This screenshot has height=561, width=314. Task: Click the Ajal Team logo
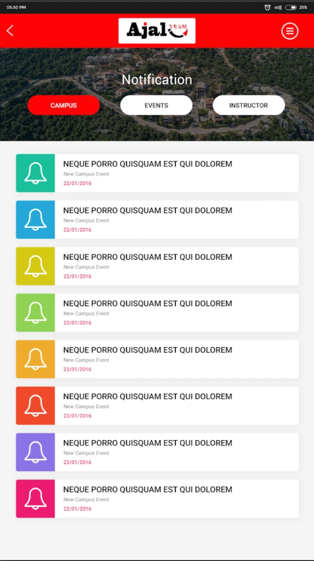[x=157, y=31]
